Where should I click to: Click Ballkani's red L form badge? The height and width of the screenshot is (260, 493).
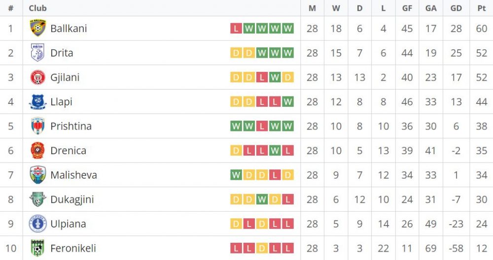tap(236, 29)
